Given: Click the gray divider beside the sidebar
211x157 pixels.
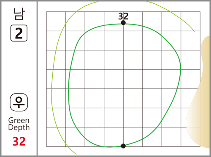Looking at the screenshot, I should coord(37,78).
